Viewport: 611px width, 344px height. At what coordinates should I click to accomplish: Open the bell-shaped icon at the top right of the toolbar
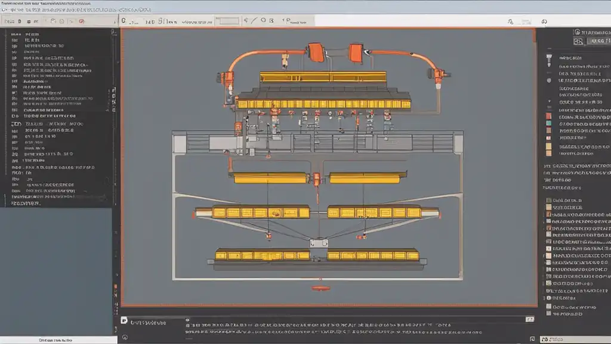click(511, 21)
